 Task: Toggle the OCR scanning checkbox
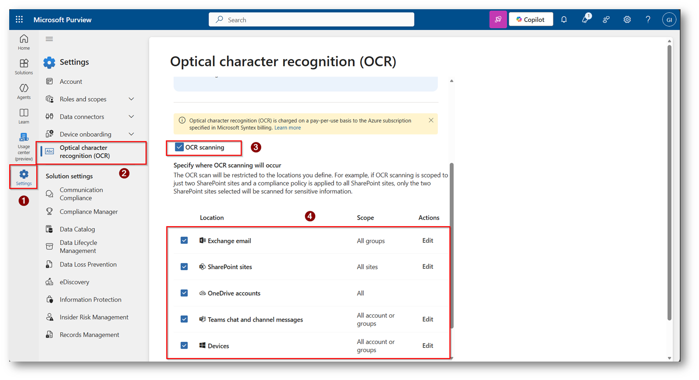(179, 147)
